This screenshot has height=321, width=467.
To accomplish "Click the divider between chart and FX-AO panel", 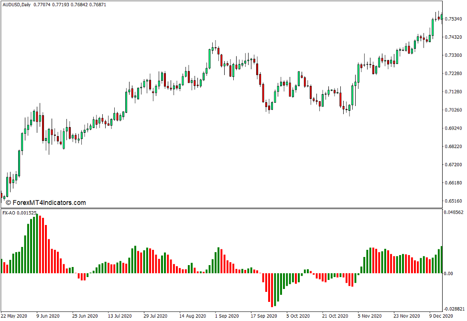I will coord(233,208).
